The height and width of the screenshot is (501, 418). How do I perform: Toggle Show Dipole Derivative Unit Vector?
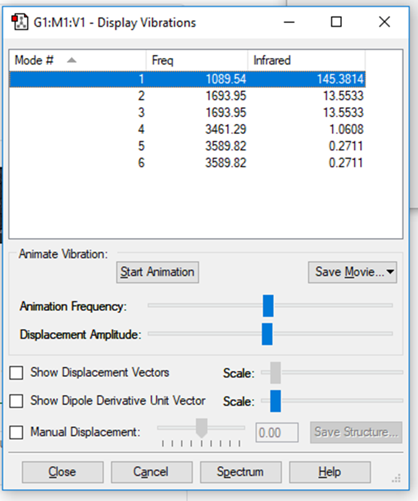tap(17, 401)
